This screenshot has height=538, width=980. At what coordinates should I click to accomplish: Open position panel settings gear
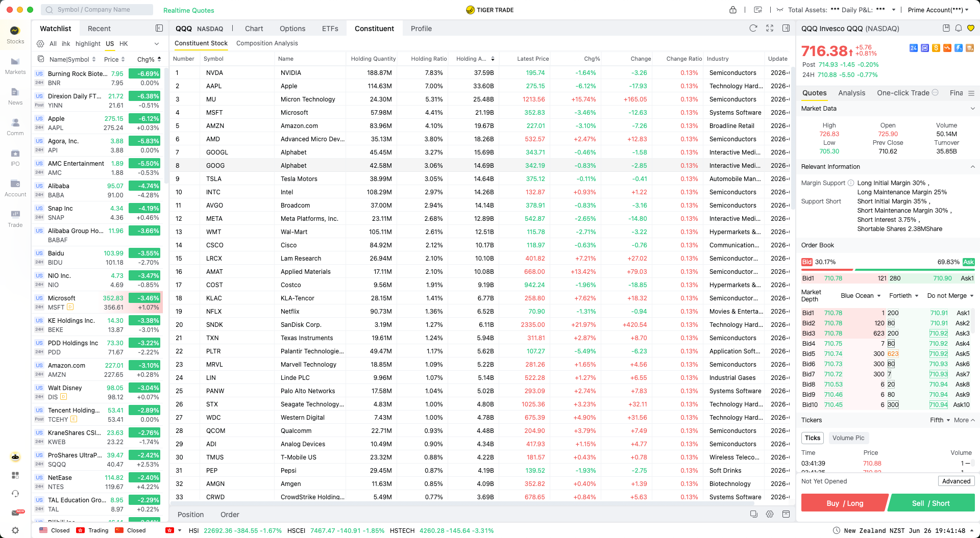(x=770, y=515)
